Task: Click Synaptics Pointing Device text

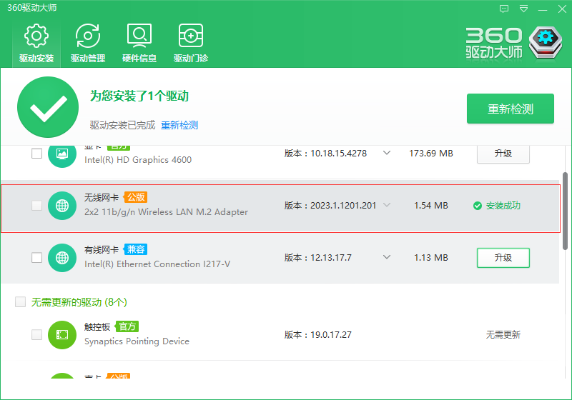Action: [137, 341]
